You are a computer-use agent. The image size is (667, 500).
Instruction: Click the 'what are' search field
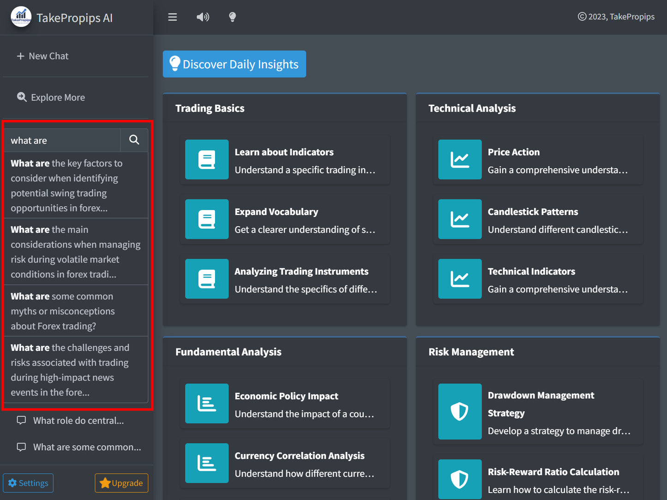click(x=62, y=140)
